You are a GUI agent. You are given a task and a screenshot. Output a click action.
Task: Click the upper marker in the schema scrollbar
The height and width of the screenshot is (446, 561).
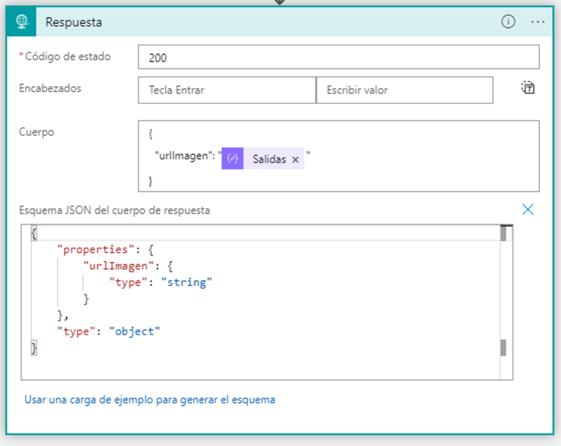click(503, 234)
